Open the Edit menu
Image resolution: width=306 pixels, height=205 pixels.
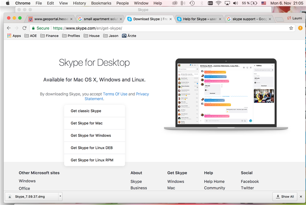click(50, 3)
